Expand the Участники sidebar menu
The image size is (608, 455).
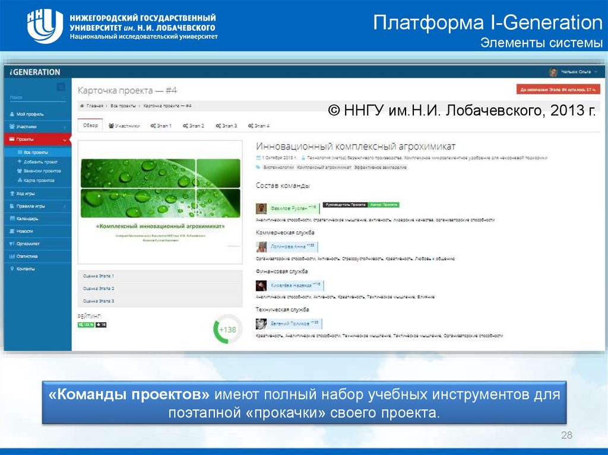click(x=64, y=126)
